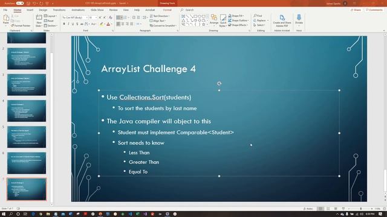Click Replace in Editing group
Screen dimensions: 387x217
[261, 20]
